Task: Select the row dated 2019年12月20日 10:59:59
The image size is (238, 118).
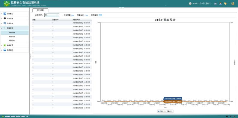Action: point(62,108)
